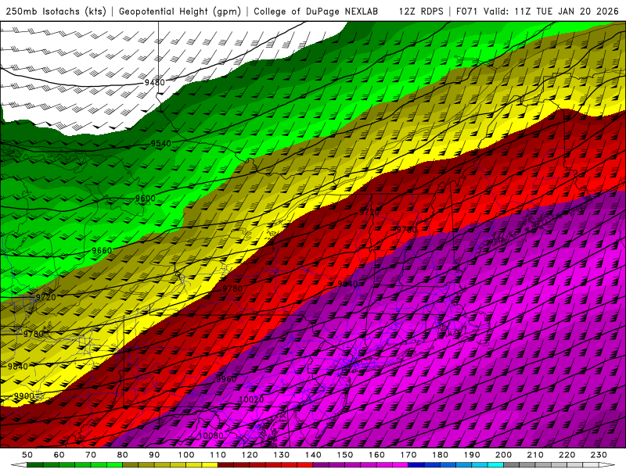Click the 170 label on the colorbar

tap(408, 455)
